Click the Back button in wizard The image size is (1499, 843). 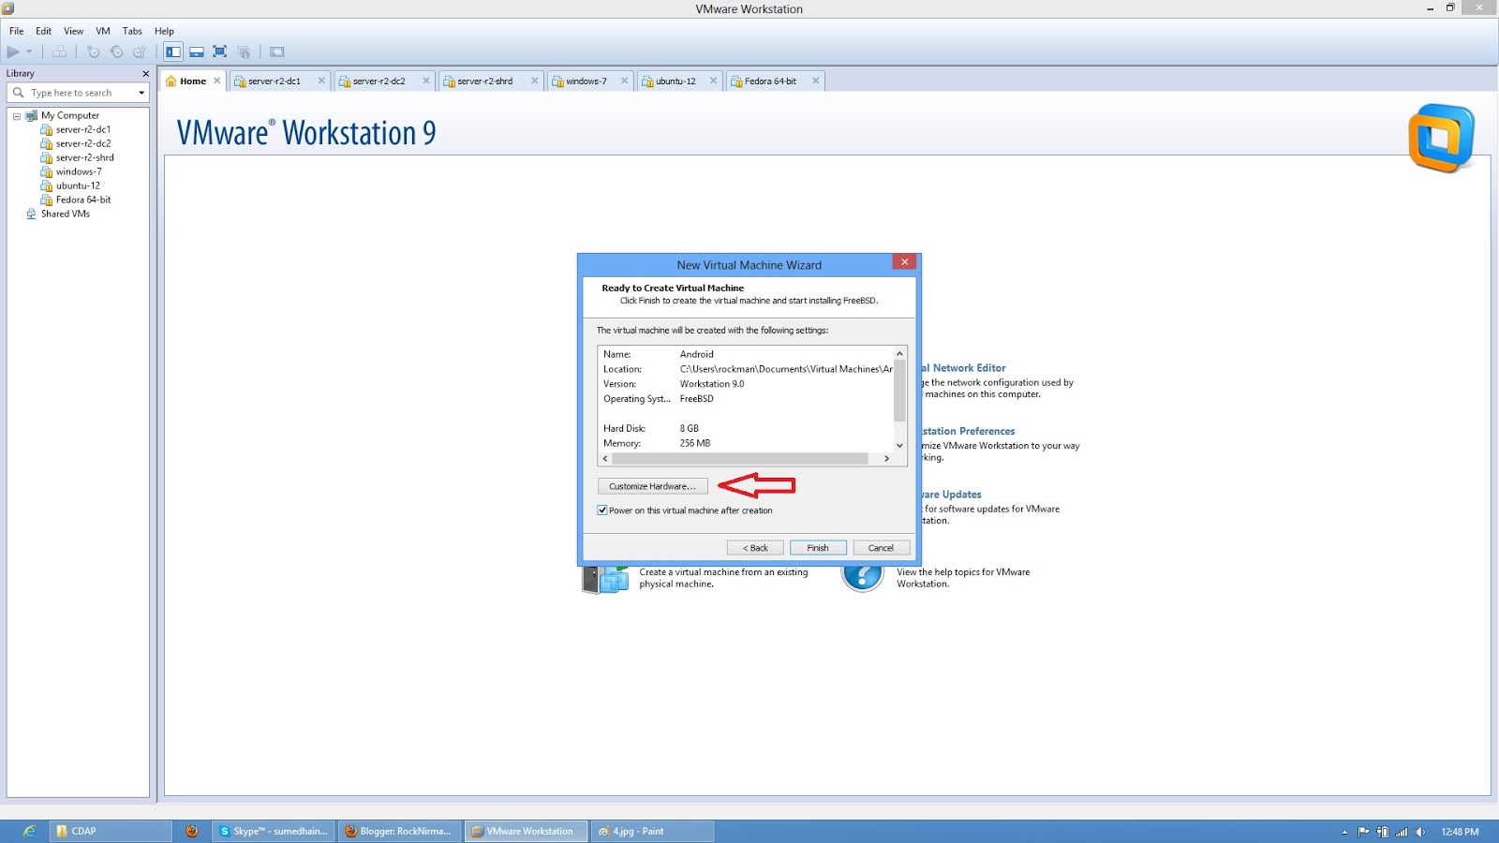pyautogui.click(x=755, y=548)
